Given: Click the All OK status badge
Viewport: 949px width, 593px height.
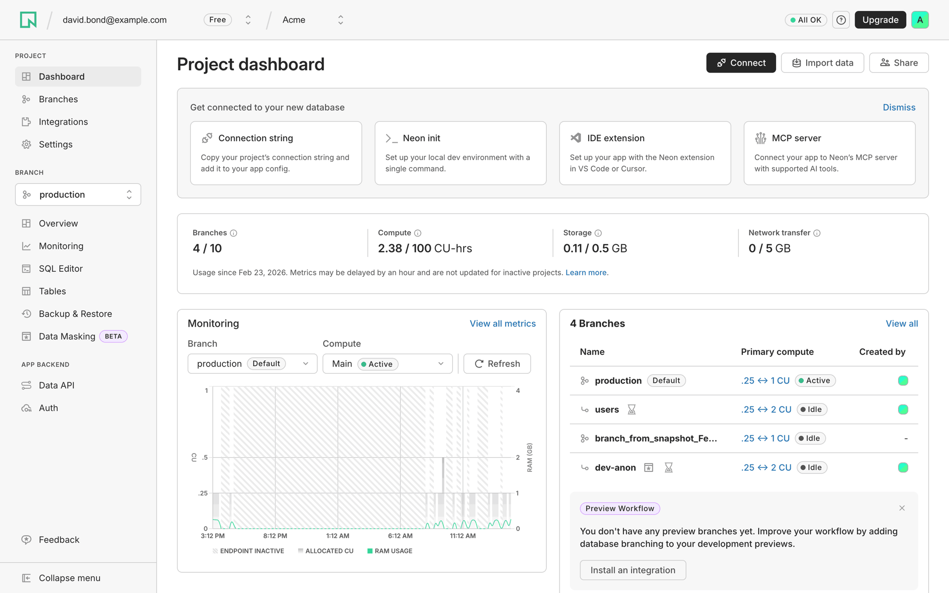Looking at the screenshot, I should [806, 20].
